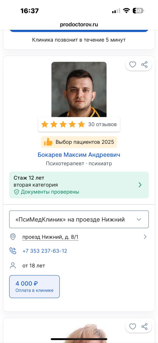Call the number +7 353 237-63-12
Image resolution: width=158 pixels, height=343 pixels.
coord(45,251)
